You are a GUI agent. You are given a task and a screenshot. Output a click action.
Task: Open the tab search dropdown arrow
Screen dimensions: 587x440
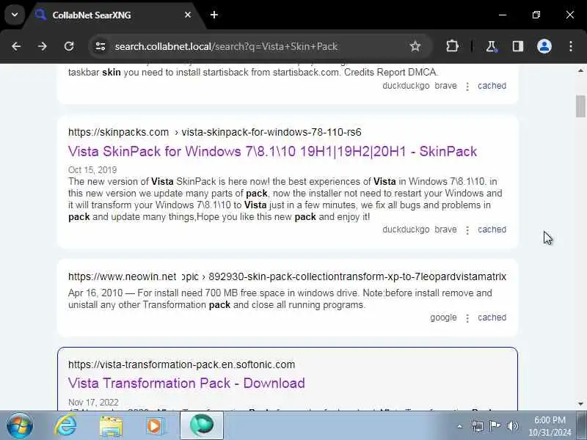click(x=15, y=15)
